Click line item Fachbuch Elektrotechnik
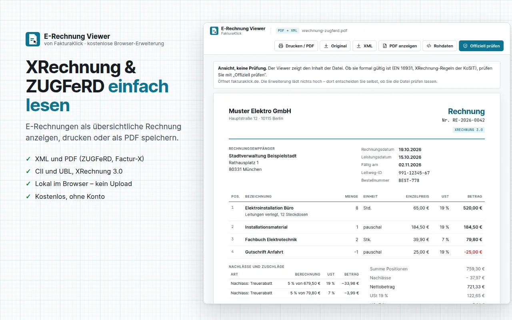Image resolution: width=512 pixels, height=320 pixels. point(271,240)
